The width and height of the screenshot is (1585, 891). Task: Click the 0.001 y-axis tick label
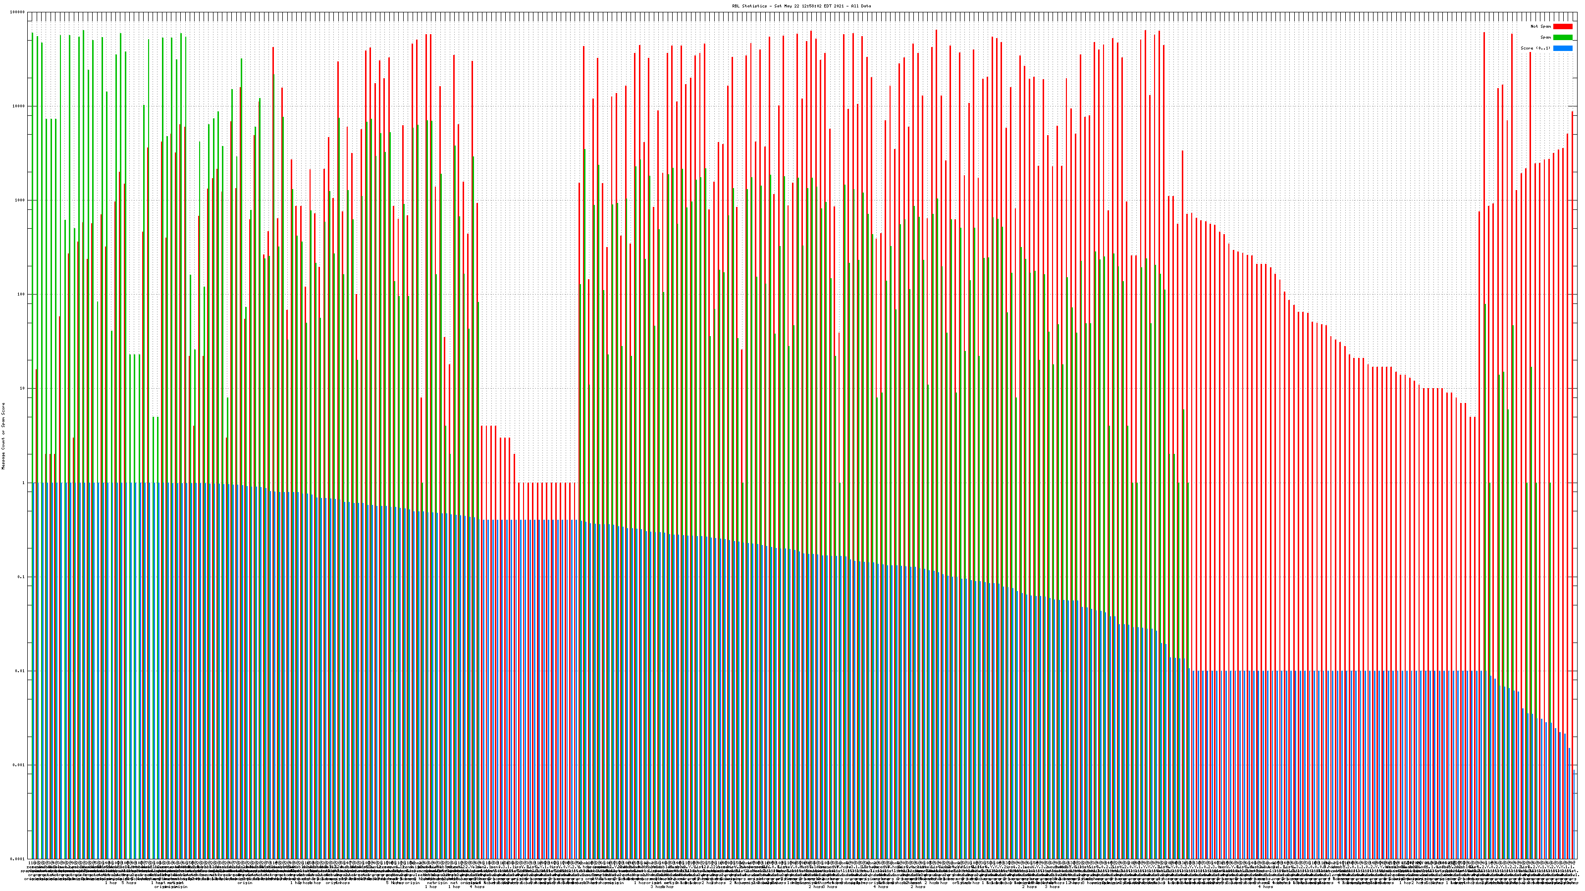click(19, 765)
